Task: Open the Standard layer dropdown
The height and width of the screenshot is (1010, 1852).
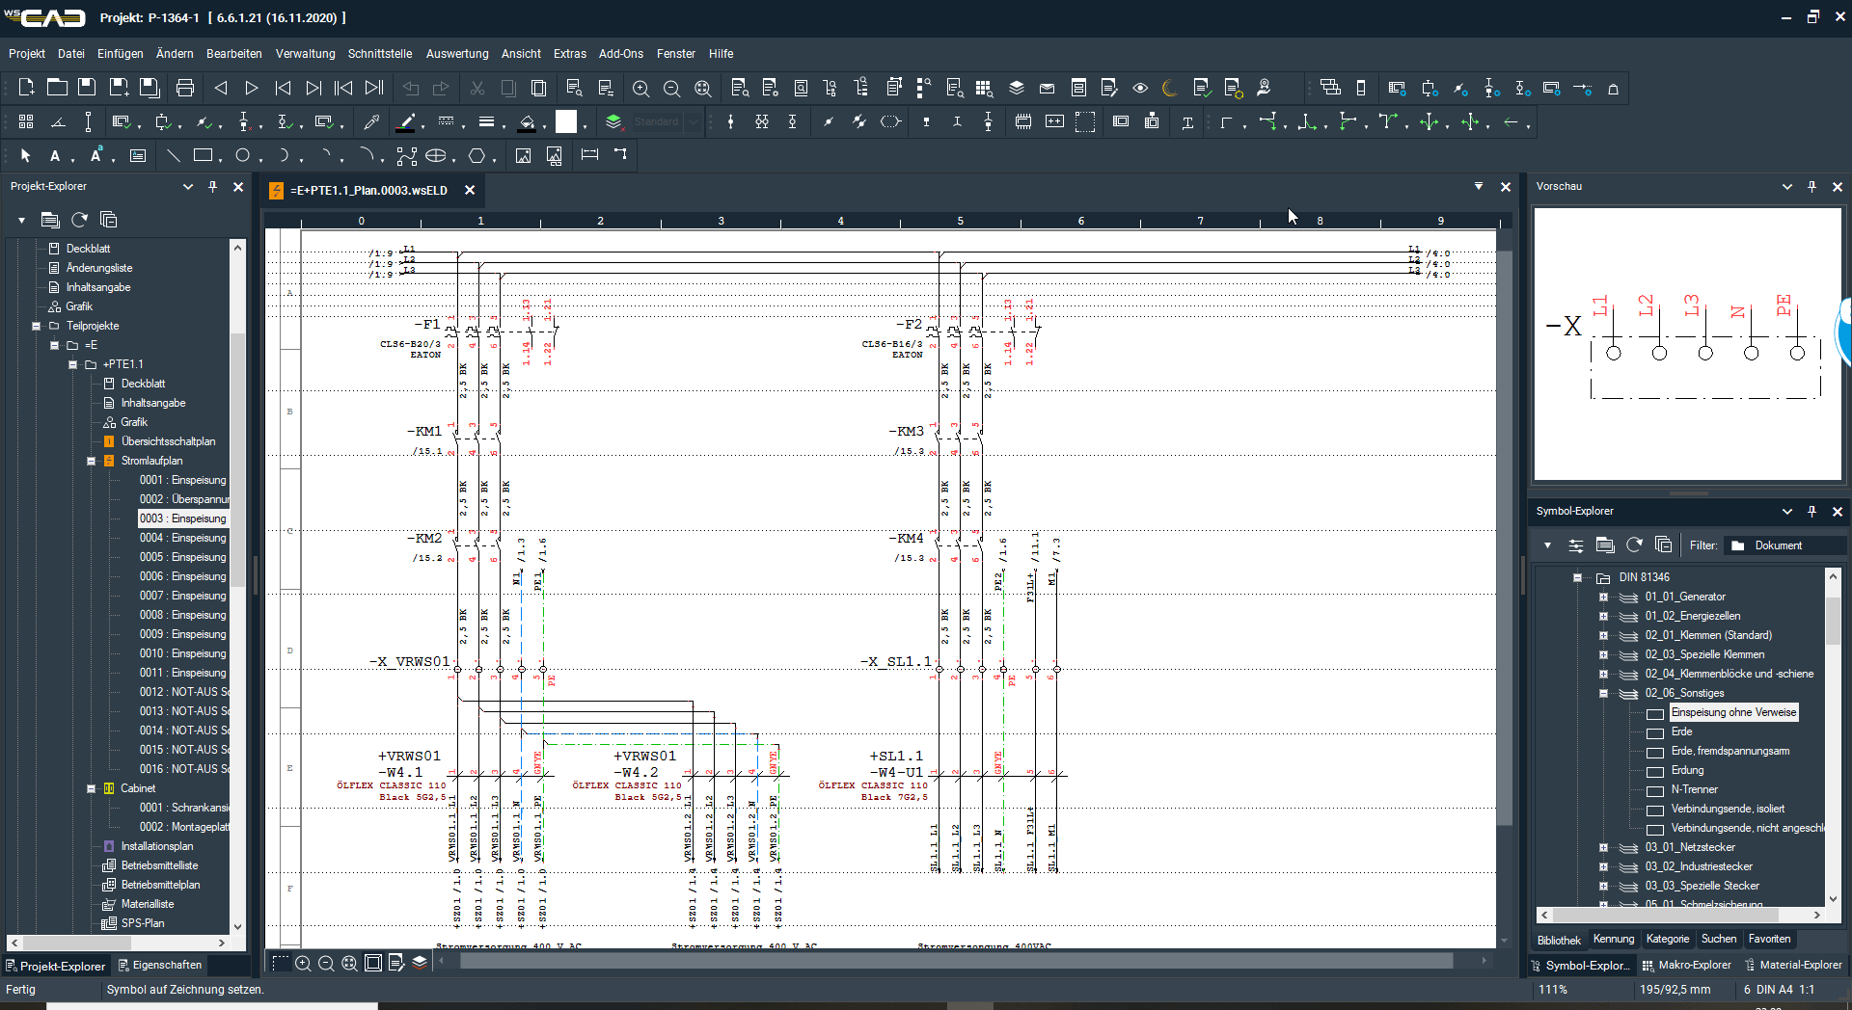Action: (x=693, y=122)
